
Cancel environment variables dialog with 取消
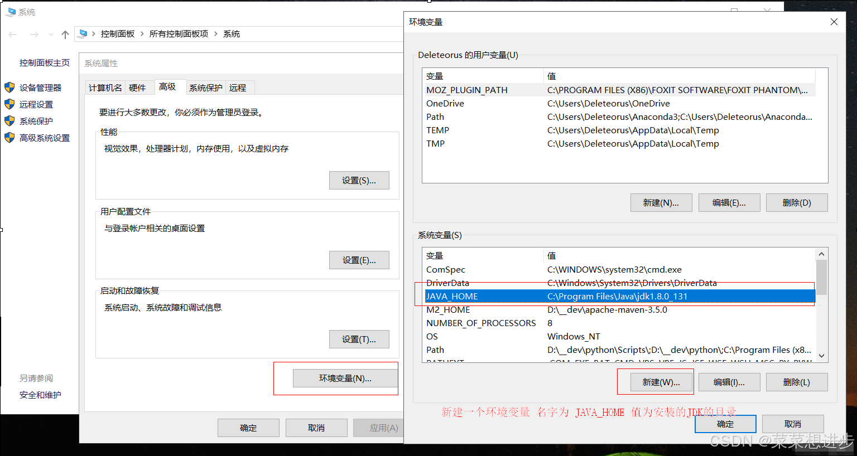click(x=793, y=424)
